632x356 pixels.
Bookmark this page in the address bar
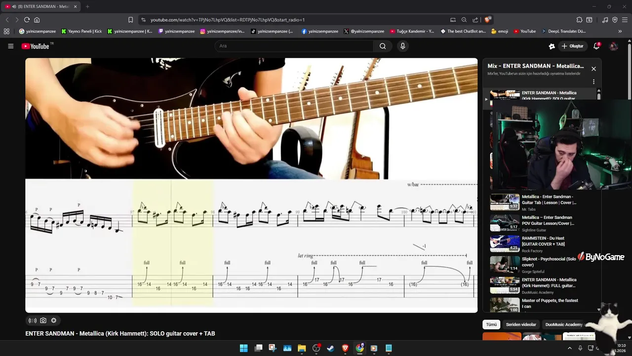click(130, 20)
